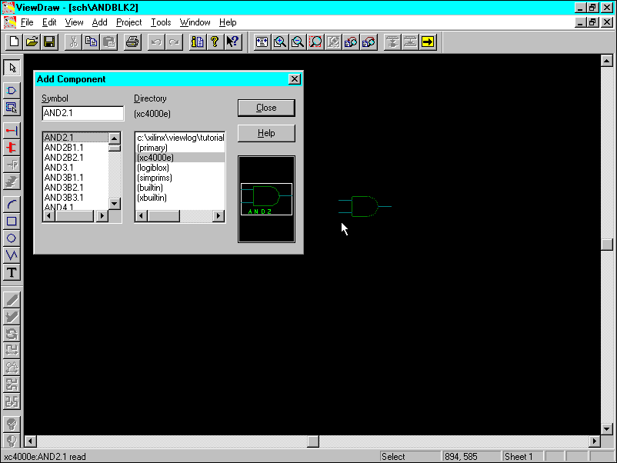Pick the Circle drawing tool

pos(12,238)
